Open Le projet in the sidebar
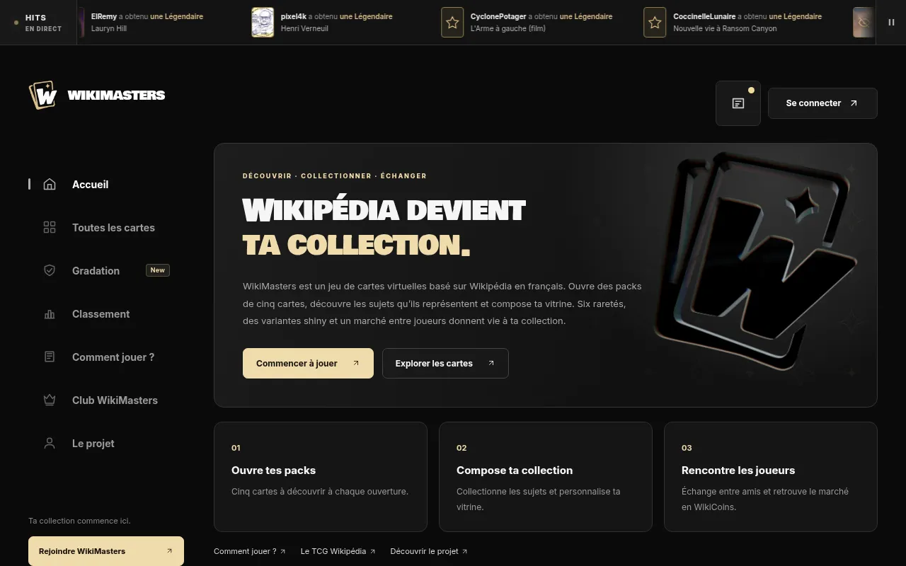Viewport: 906px width, 566px height. coord(106,444)
